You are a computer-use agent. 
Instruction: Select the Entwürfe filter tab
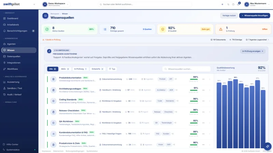98,69
